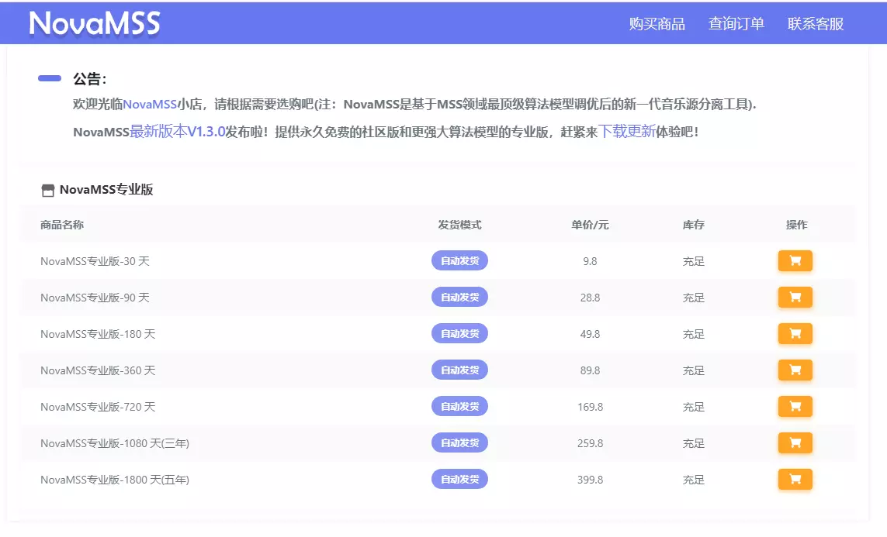
Task: Open the 最新版本V1.3.0 link
Action: tap(177, 132)
